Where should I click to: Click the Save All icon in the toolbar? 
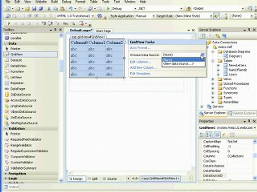coord(41,9)
